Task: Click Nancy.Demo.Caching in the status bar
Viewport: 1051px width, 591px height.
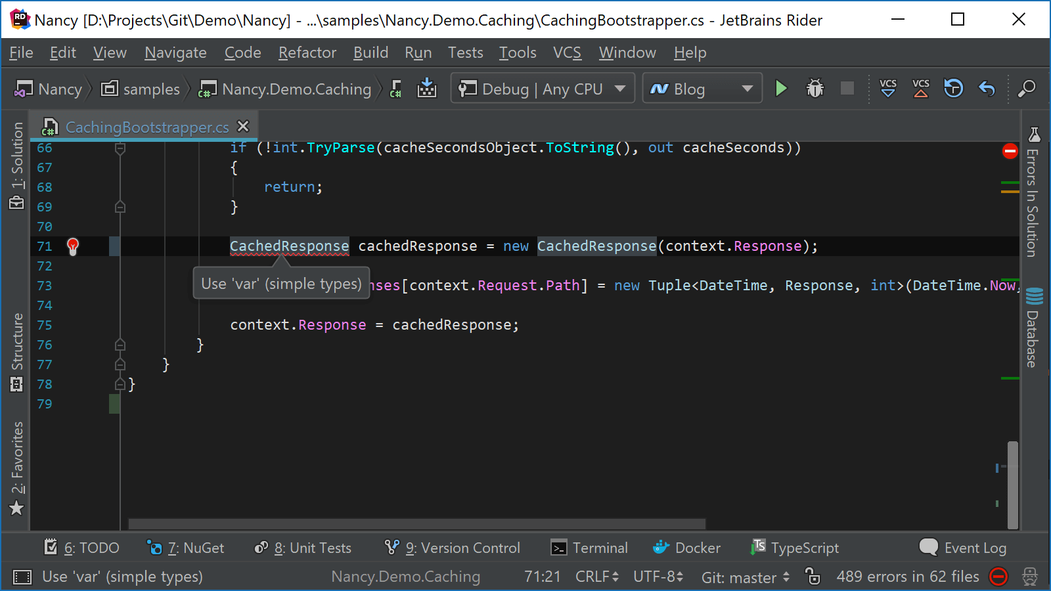Action: (405, 577)
